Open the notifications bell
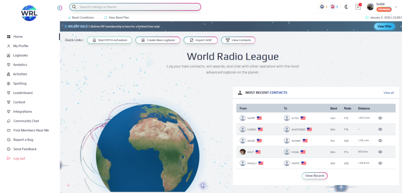This screenshot has width=402, height=193. pyautogui.click(x=358, y=7)
